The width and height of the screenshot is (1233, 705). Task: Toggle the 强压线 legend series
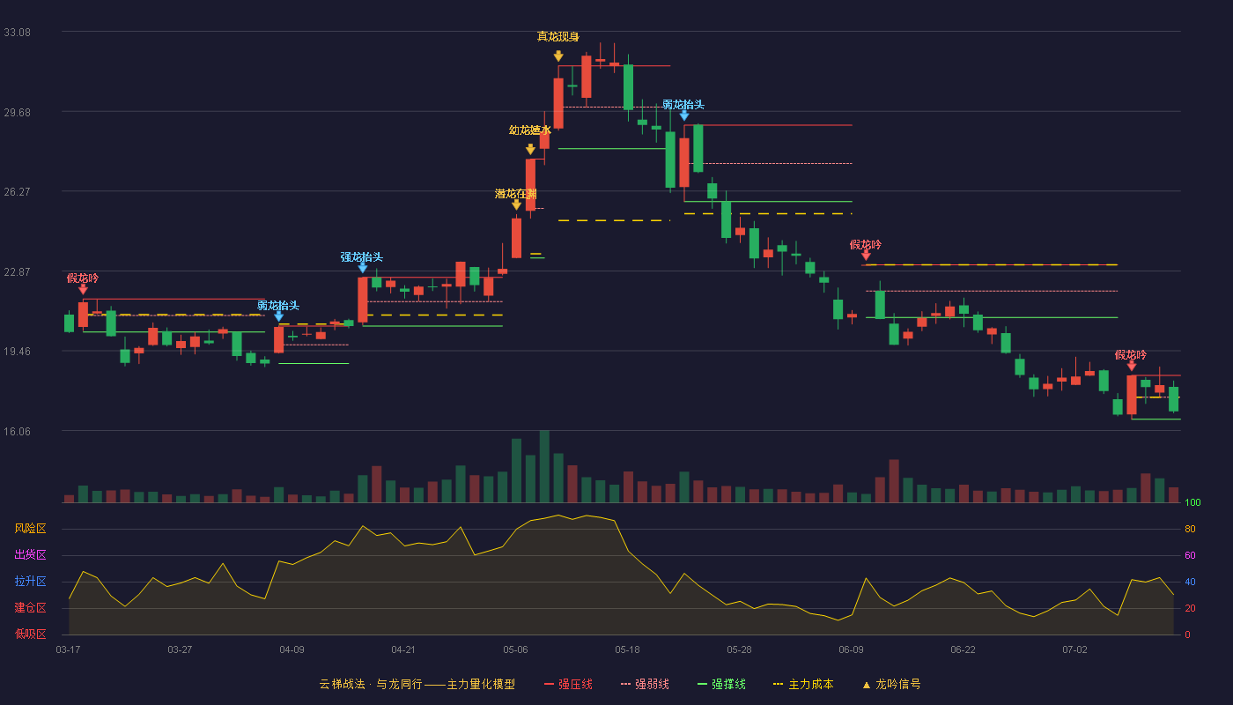568,684
